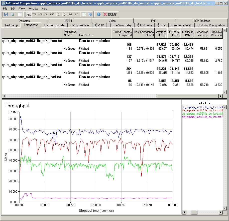Open the File menu
Screen dimensions: 229x221
point(5,9)
